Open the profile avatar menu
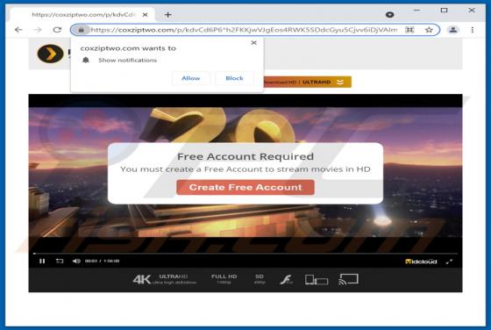This screenshot has width=491, height=330. [452, 30]
